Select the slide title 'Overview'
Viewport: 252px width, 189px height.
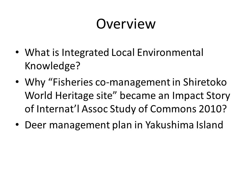(126, 24)
